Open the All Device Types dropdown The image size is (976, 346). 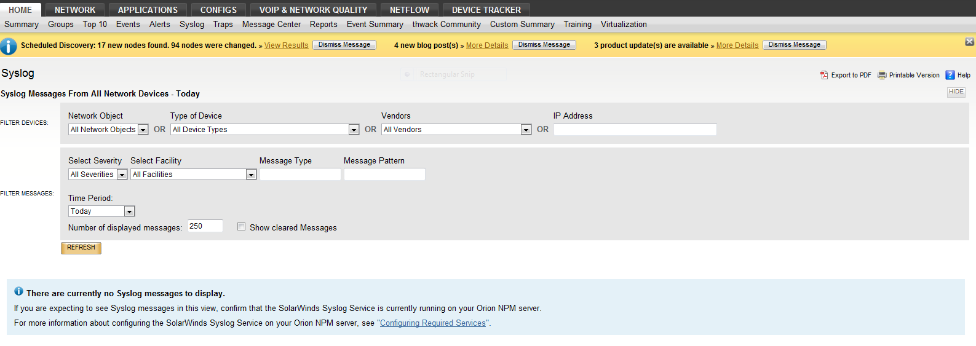point(264,130)
